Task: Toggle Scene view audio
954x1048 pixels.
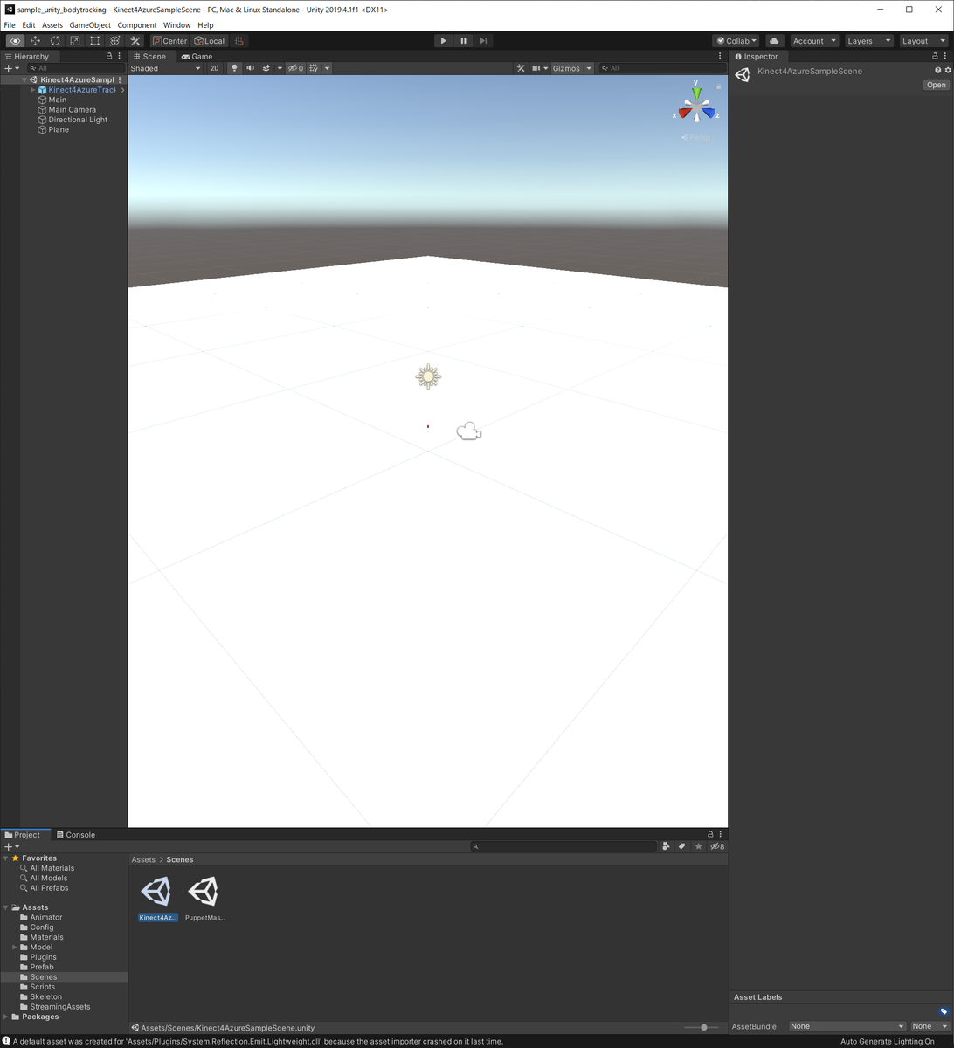Action: tap(249, 68)
